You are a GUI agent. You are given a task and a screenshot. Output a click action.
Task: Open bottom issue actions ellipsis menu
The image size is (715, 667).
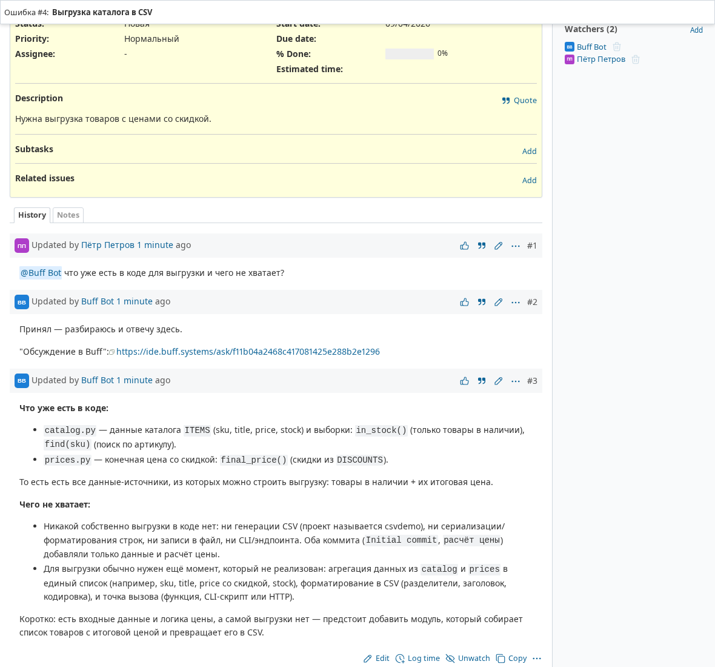(x=537, y=659)
